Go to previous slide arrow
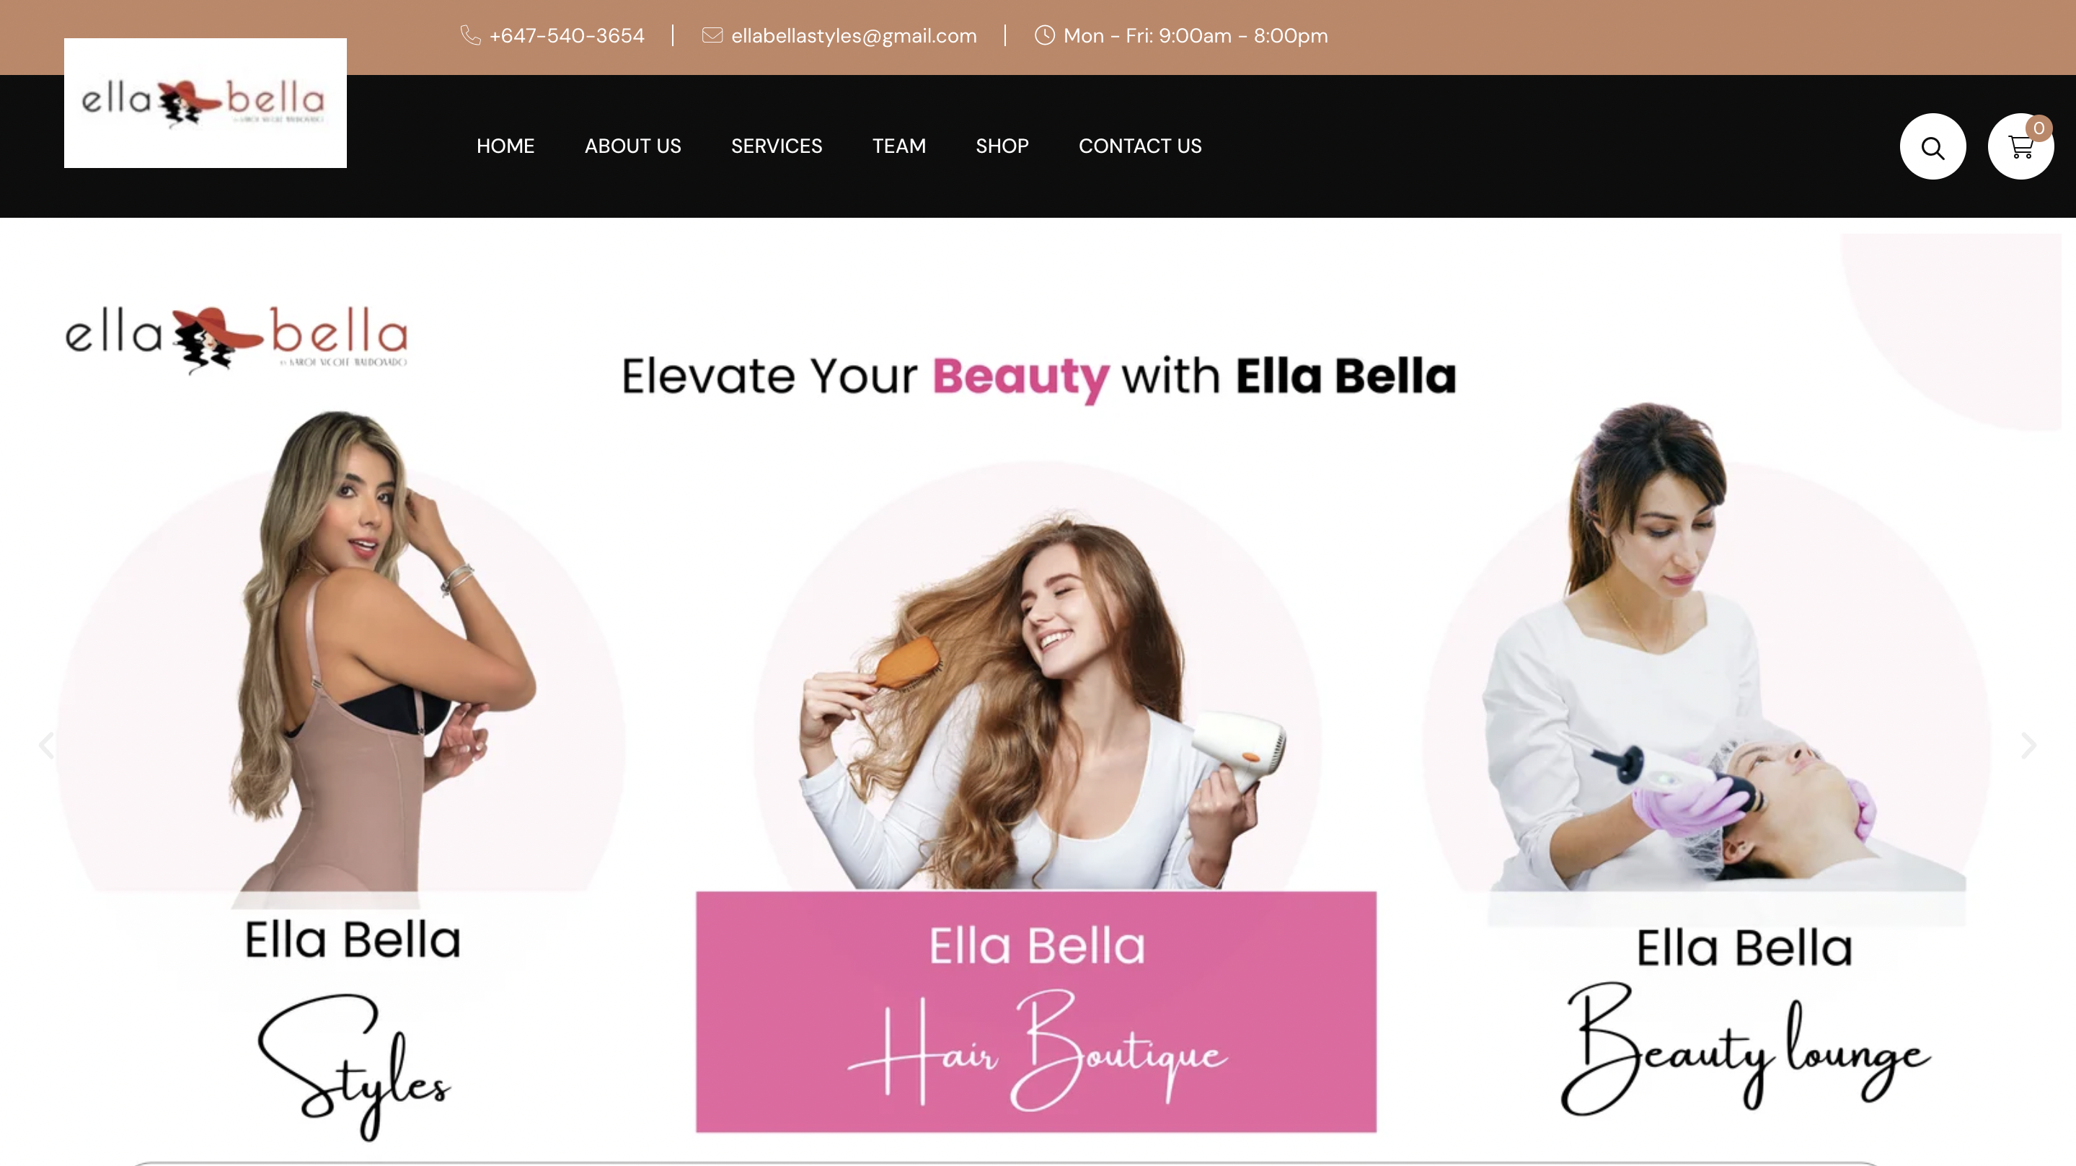Screen dimensions: 2076x1166 [46, 745]
